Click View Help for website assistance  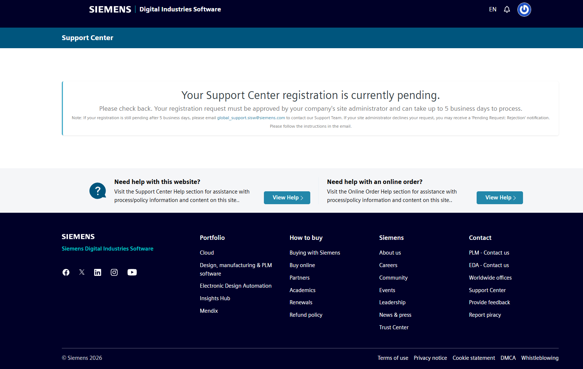[287, 198]
